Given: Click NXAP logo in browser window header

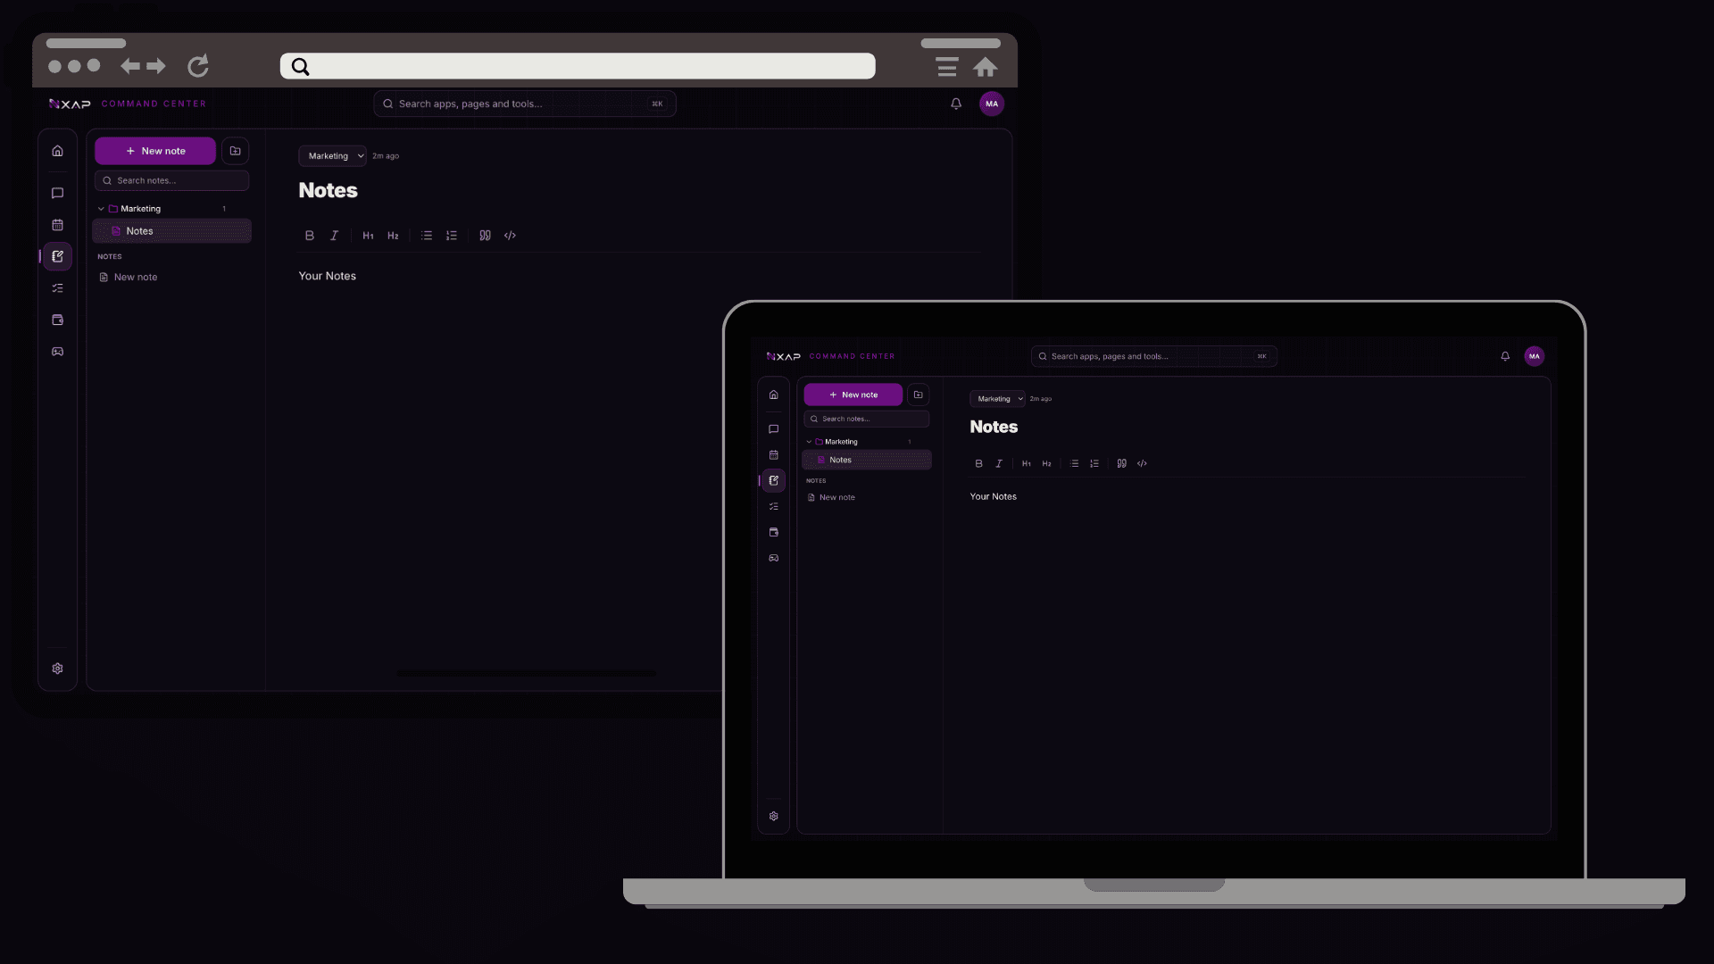Looking at the screenshot, I should pos(70,104).
